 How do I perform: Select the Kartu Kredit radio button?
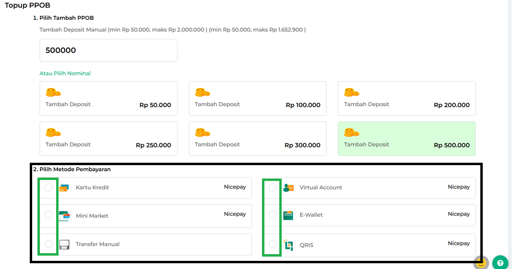[48, 188]
